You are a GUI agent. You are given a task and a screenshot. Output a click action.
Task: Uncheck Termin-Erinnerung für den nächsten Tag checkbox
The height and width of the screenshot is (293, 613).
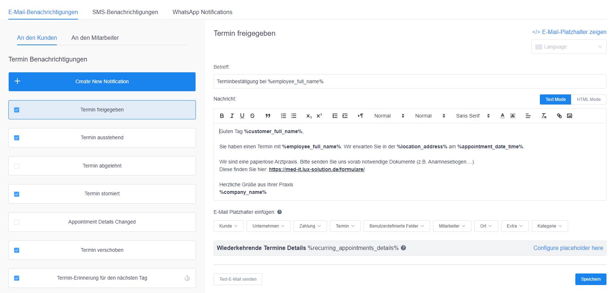pos(17,278)
